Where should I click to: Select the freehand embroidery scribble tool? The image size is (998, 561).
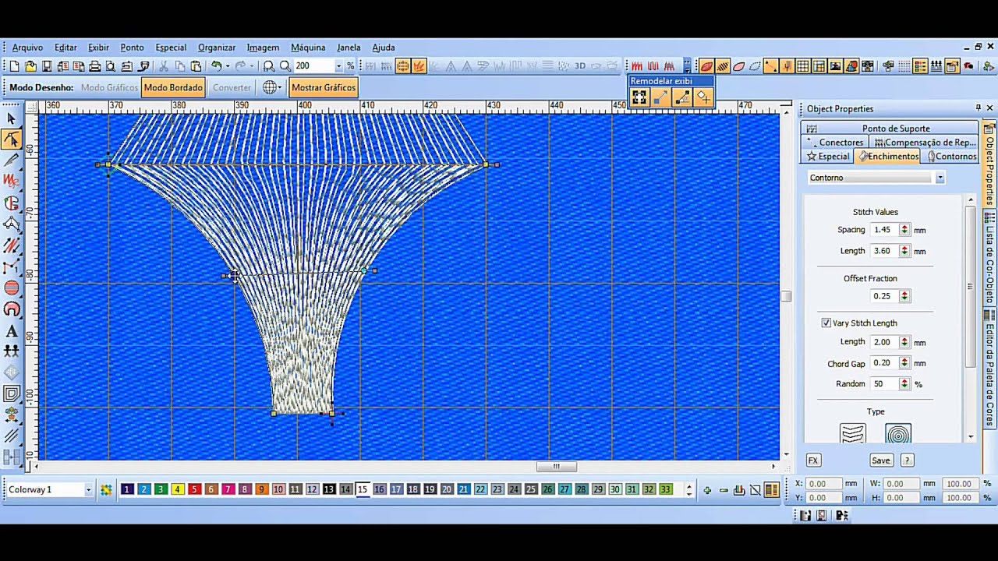coord(12,182)
